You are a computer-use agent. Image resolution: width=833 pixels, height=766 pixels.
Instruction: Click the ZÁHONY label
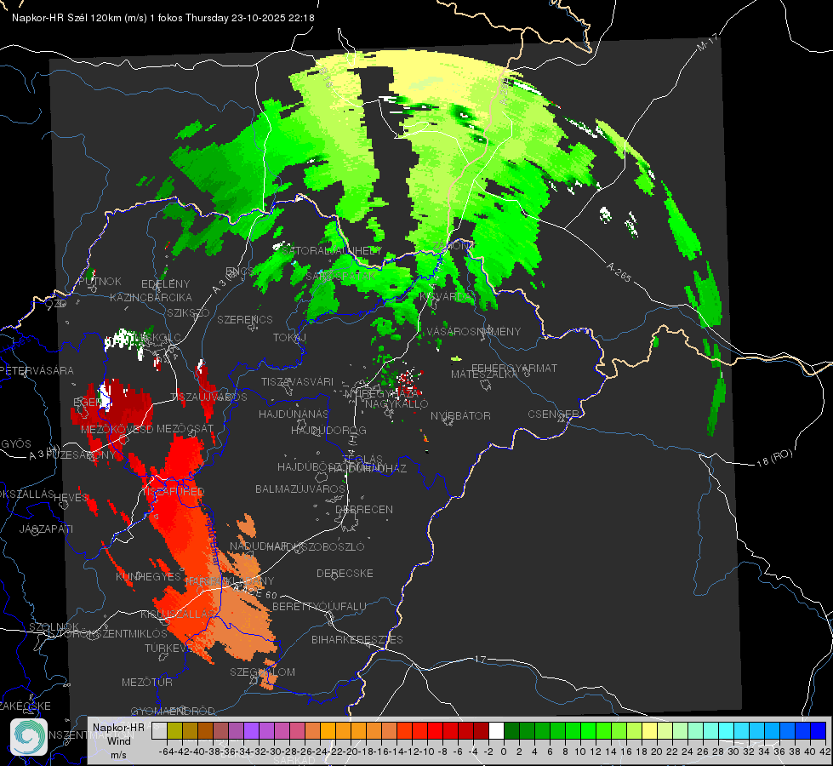click(452, 246)
